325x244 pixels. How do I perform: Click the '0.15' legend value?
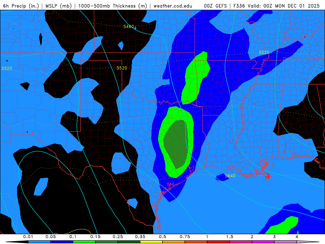pos(95,237)
